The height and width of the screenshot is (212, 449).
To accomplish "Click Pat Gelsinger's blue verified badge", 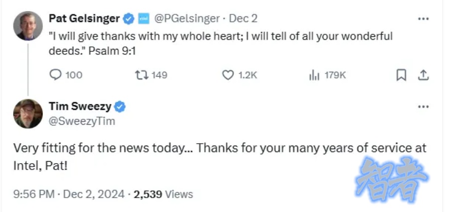I will point(129,19).
